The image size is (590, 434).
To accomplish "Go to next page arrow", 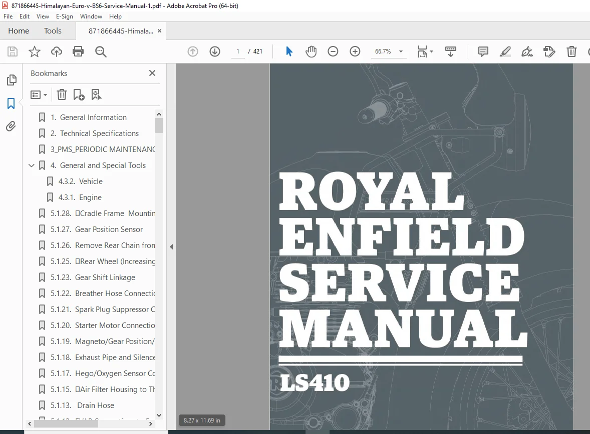I will point(215,51).
